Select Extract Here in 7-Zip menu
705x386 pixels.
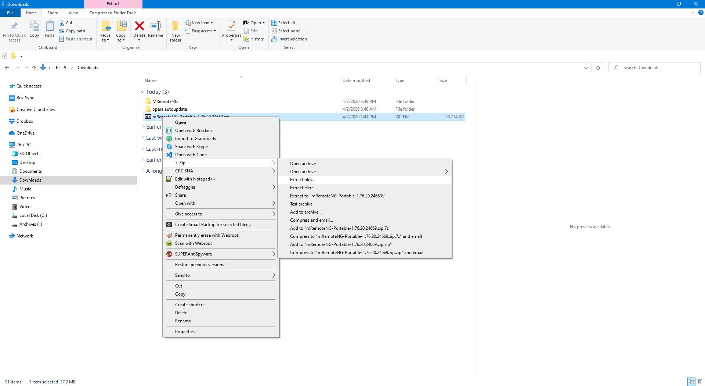364,188
